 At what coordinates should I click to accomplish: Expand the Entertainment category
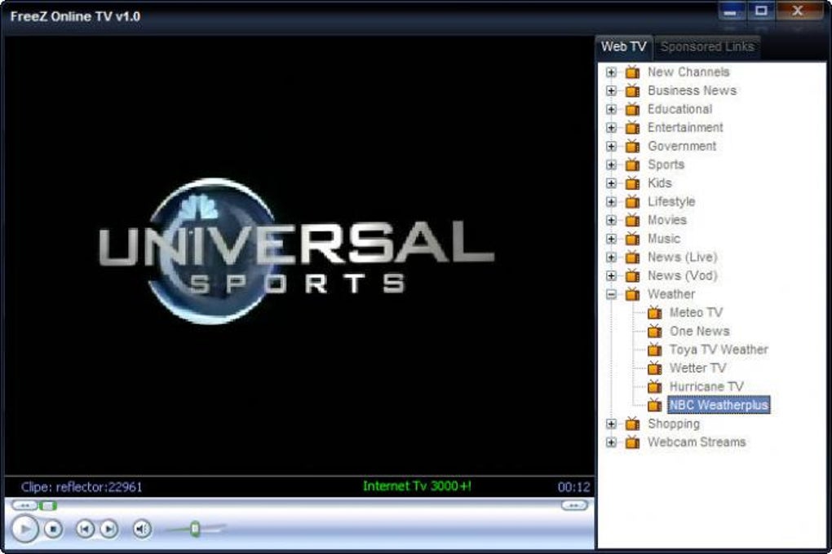(611, 128)
